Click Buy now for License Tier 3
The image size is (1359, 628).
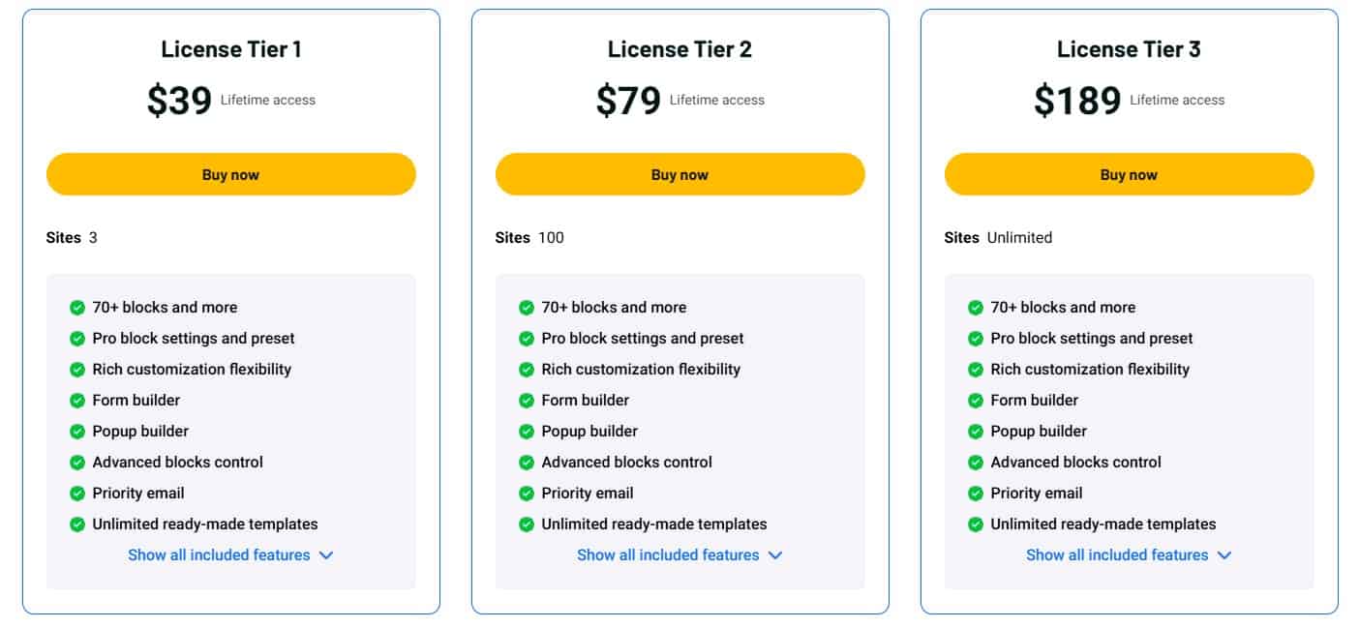coord(1129,174)
